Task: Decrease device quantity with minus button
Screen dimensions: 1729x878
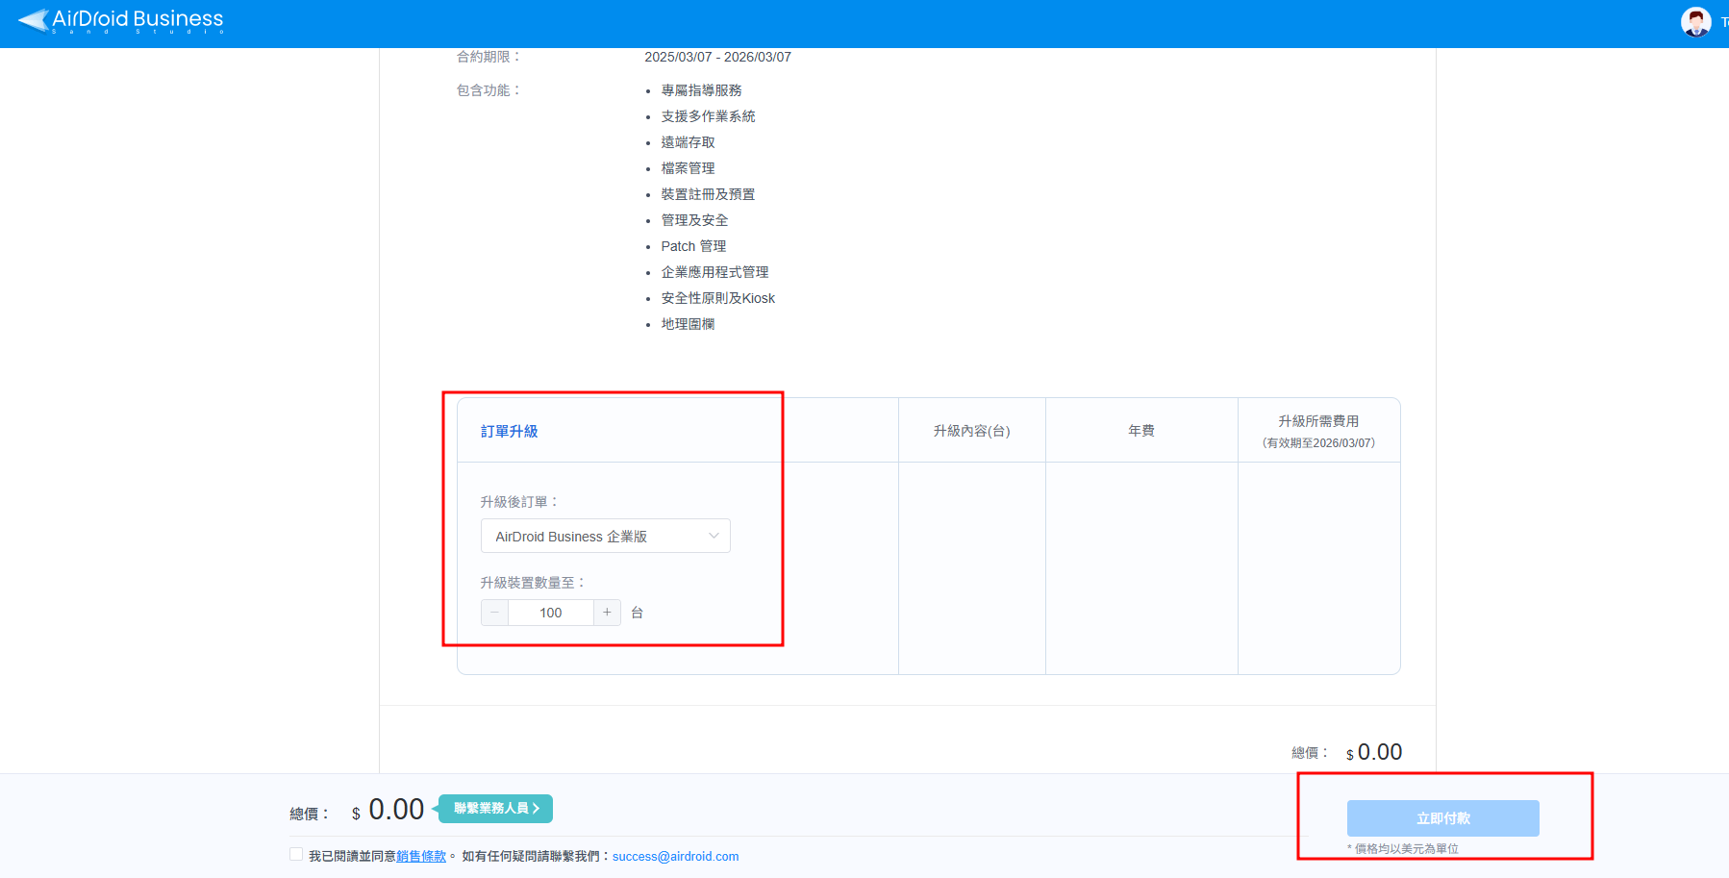Action: click(494, 613)
